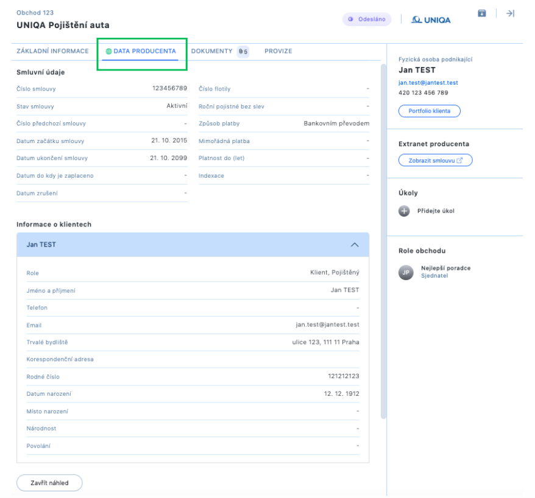Click the UNIQA logo
The height and width of the screenshot is (498, 535).
tap(431, 19)
